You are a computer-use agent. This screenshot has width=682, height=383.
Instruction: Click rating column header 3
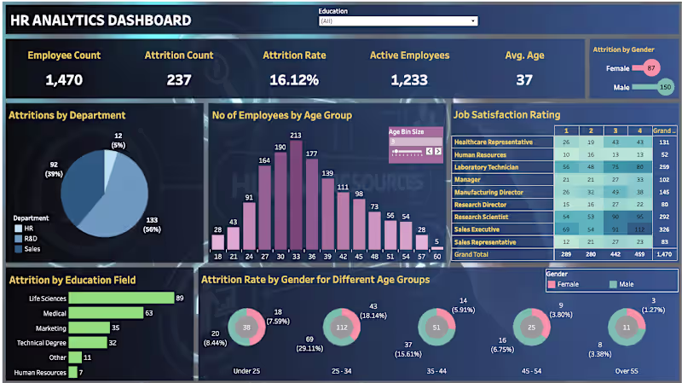pos(615,131)
